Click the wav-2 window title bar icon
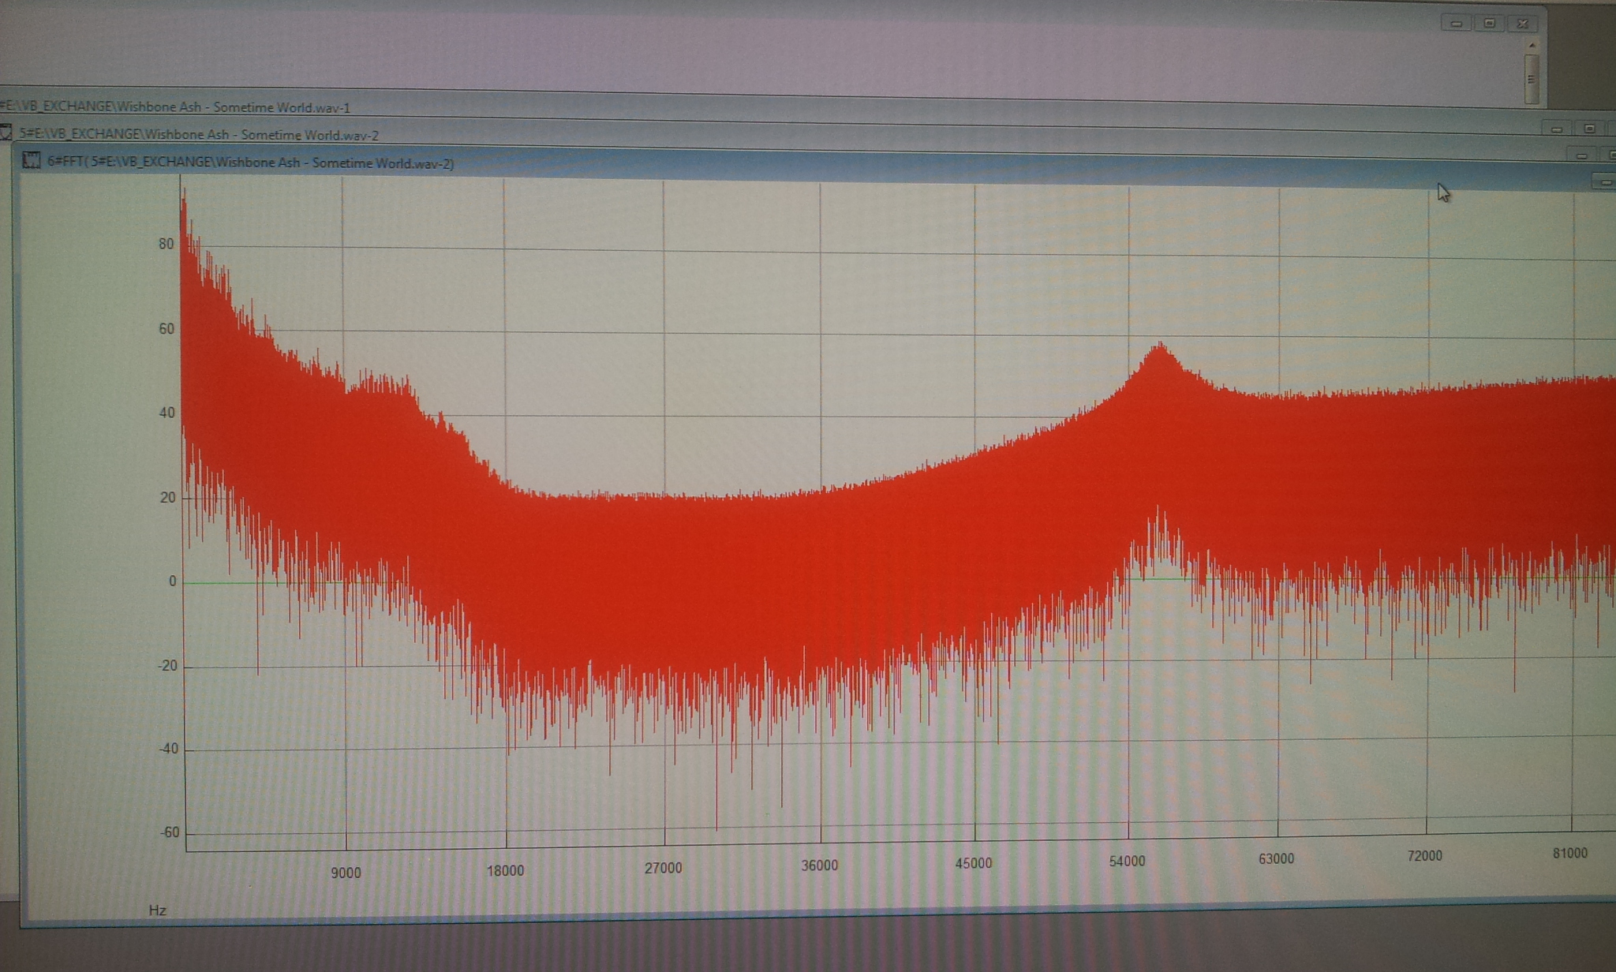Screen dimensions: 1616x972 click(6, 133)
